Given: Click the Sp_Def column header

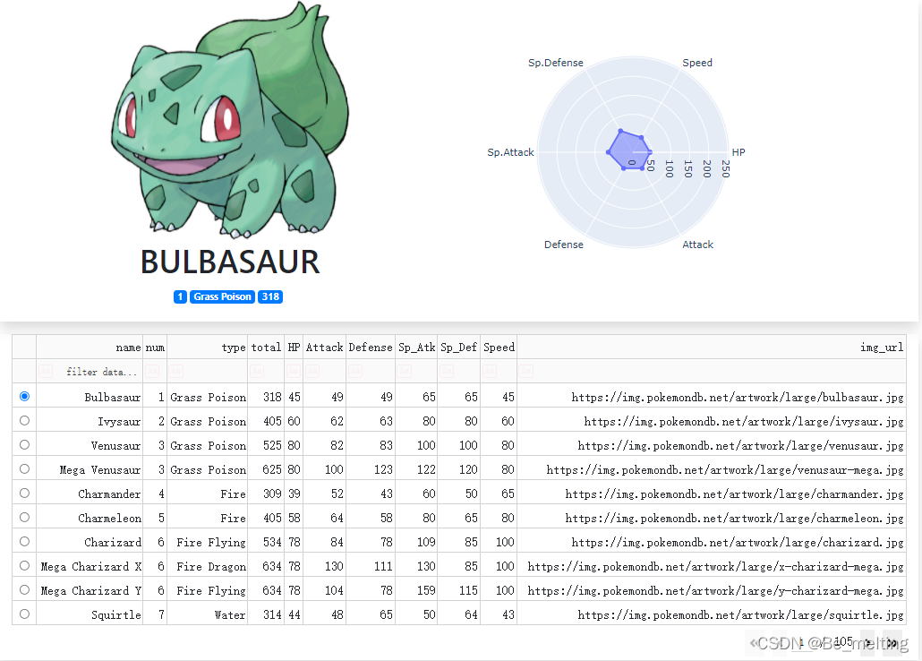Looking at the screenshot, I should (458, 348).
